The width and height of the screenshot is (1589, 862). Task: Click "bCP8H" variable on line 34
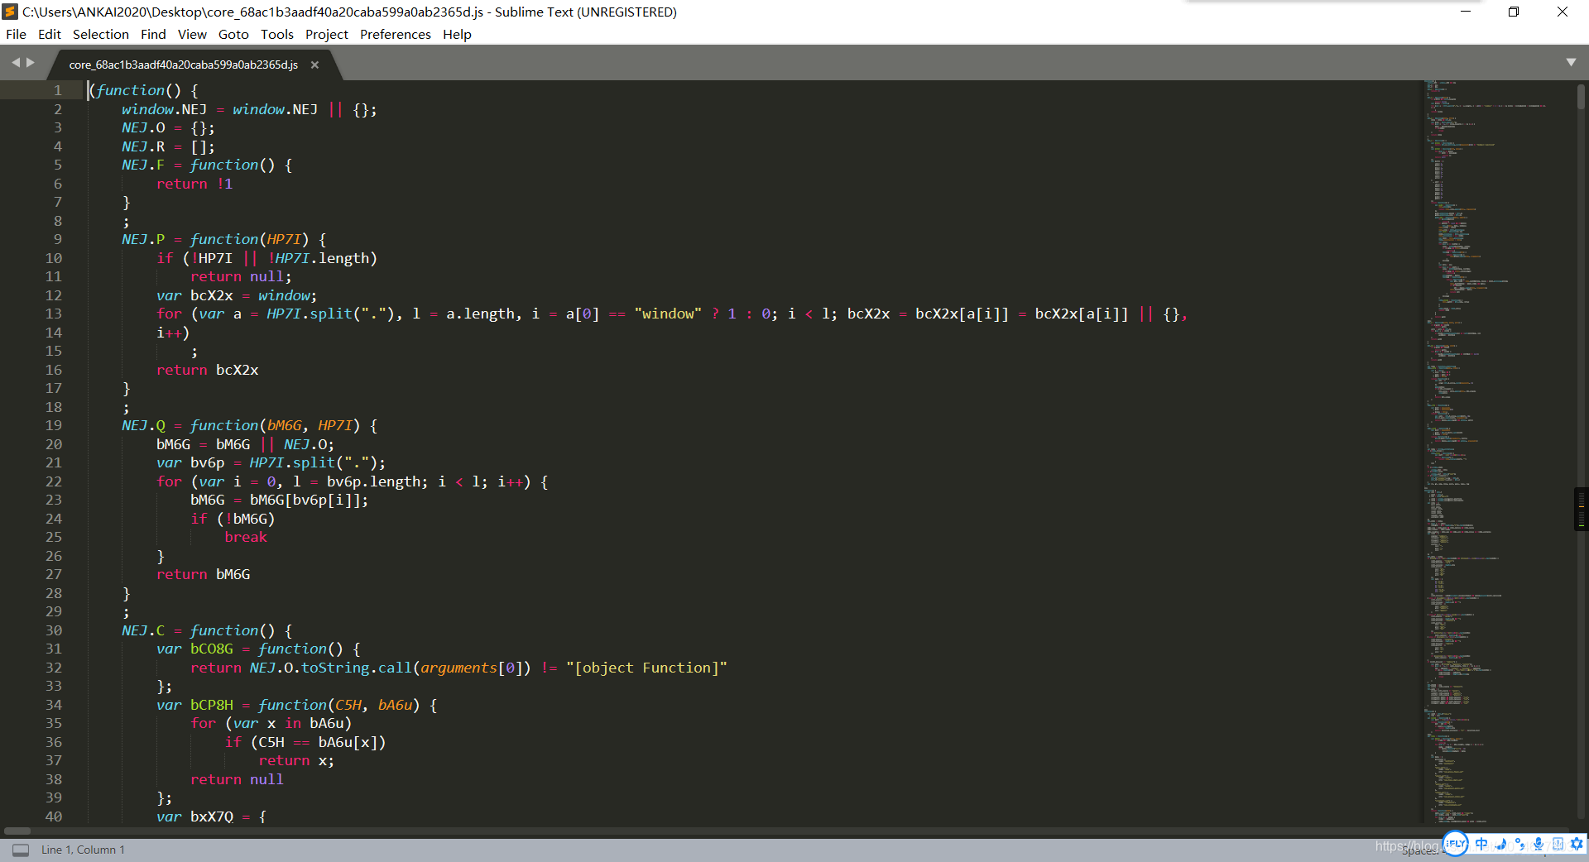(x=212, y=705)
